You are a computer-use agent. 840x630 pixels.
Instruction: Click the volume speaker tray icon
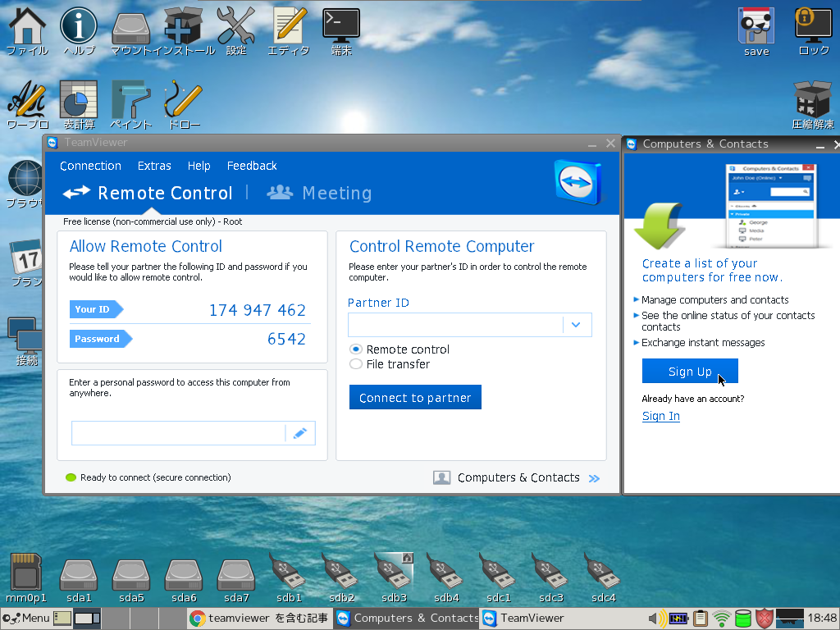pyautogui.click(x=657, y=619)
